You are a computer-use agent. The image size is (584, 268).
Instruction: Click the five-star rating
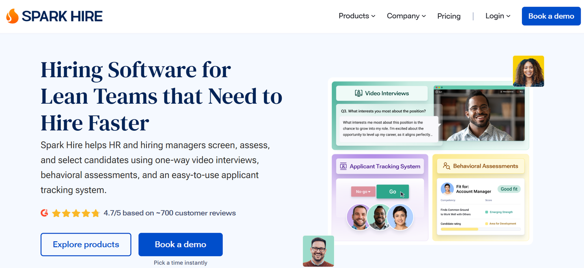click(76, 213)
